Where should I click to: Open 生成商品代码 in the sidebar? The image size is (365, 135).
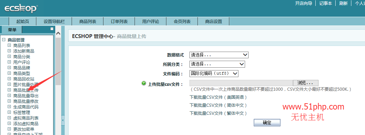(x=26, y=107)
